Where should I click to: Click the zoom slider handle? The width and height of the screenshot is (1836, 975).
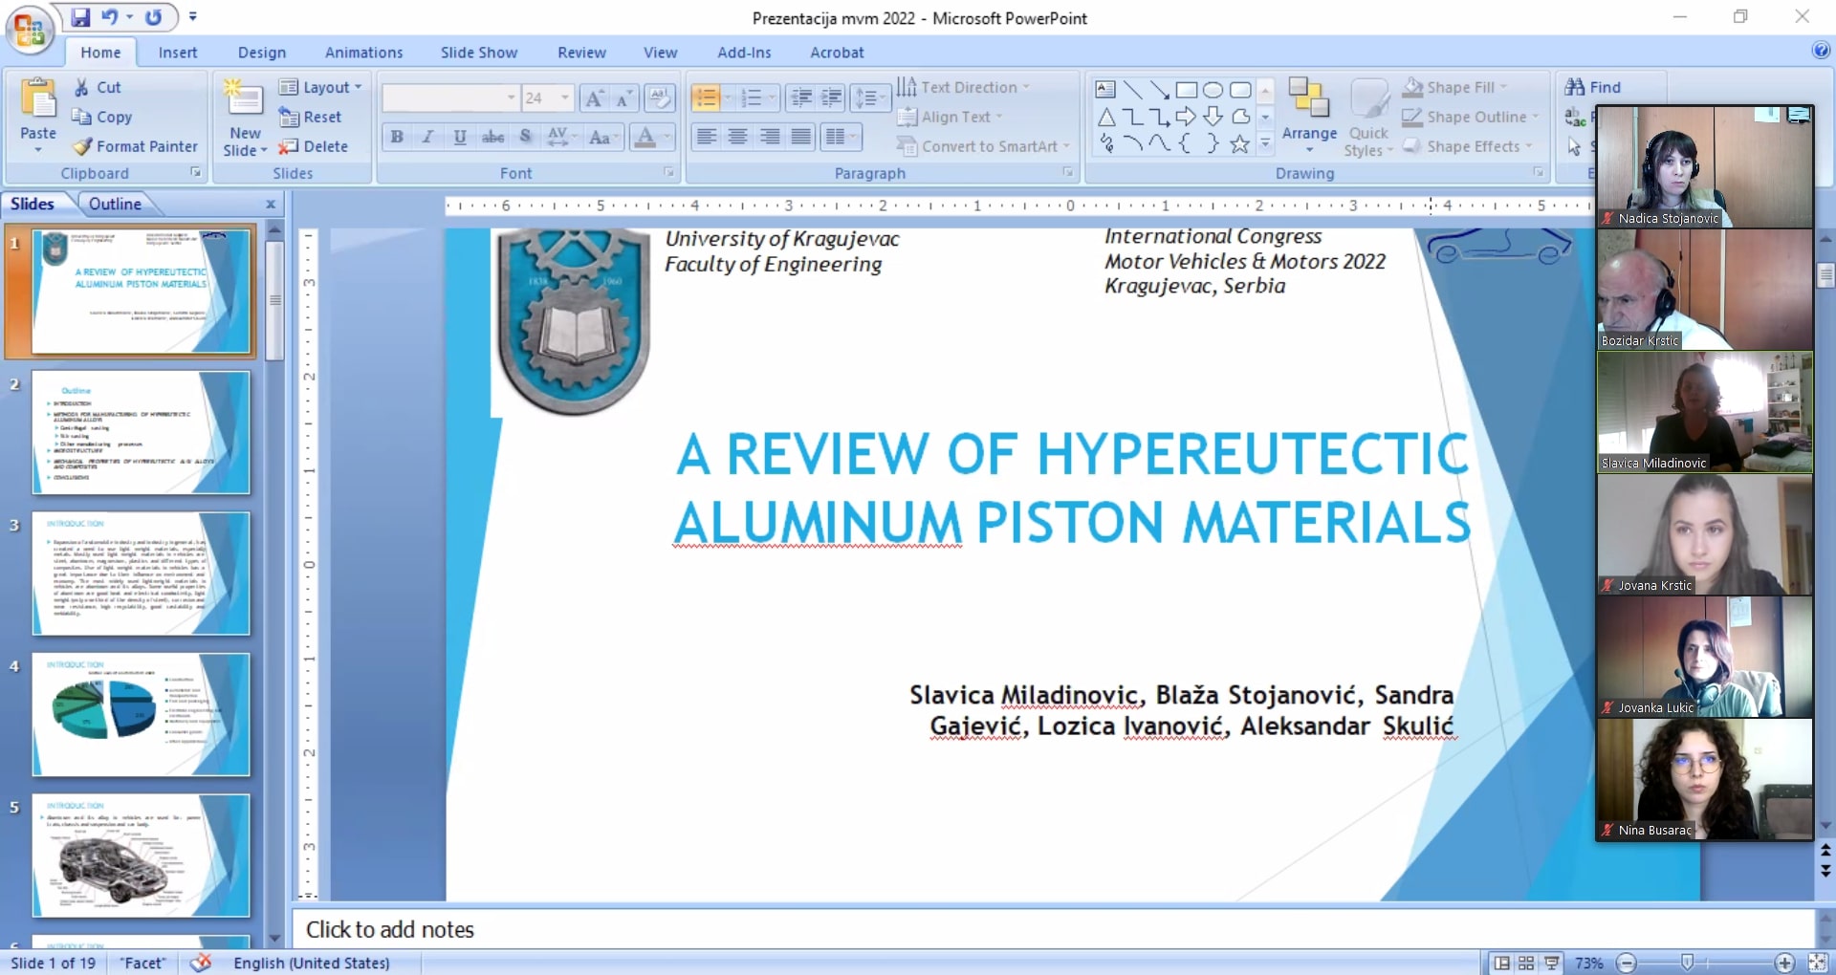tap(1687, 963)
